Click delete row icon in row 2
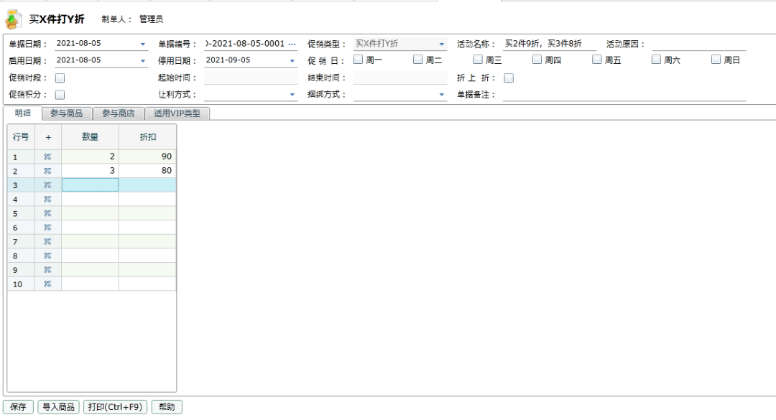This screenshot has width=776, height=420. point(47,171)
